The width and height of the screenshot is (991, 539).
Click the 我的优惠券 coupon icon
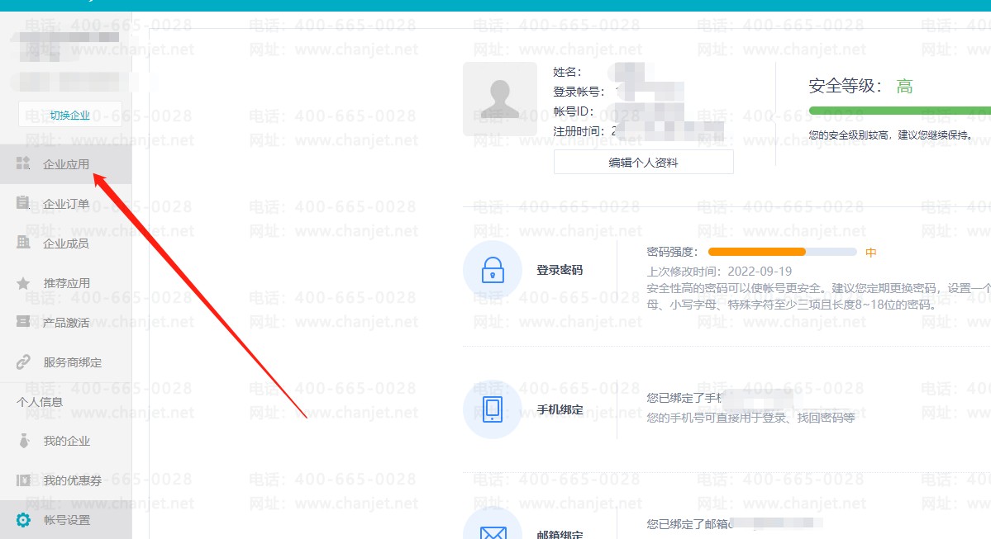coord(23,480)
